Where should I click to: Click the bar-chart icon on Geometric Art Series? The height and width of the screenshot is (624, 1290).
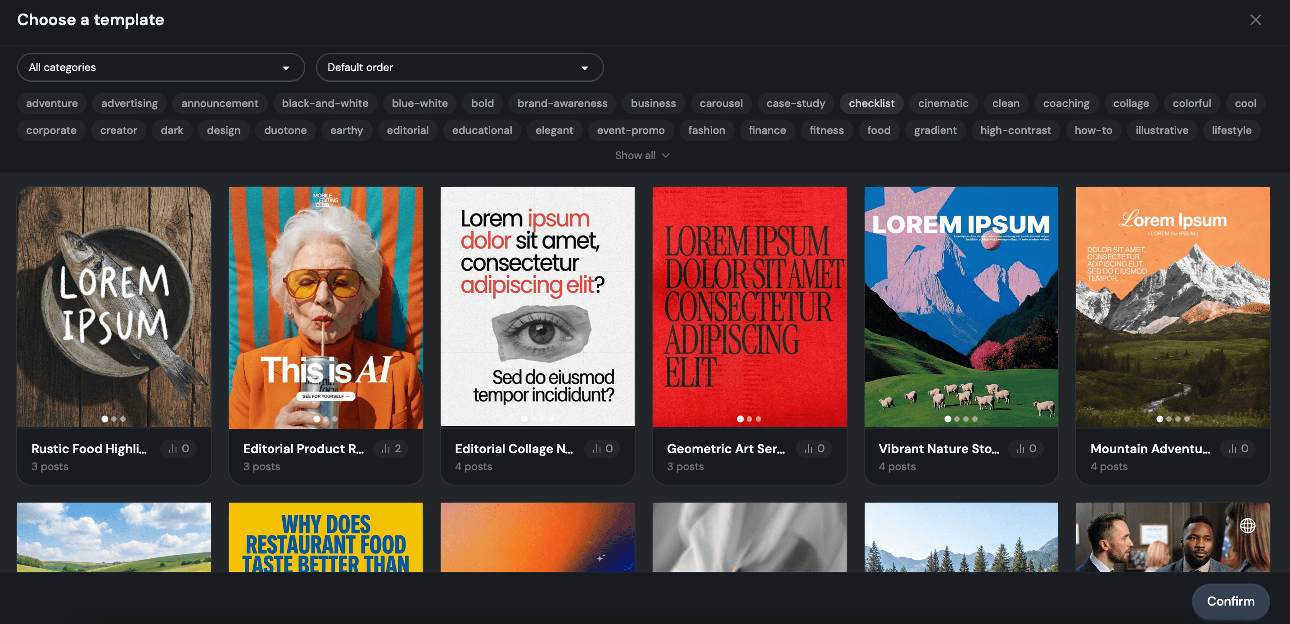[x=814, y=449]
